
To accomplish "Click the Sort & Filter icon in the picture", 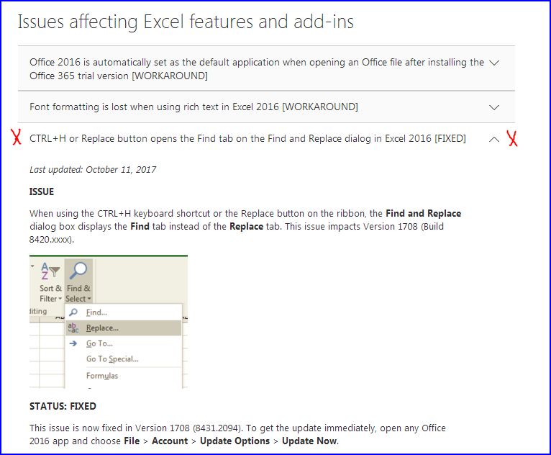I will pos(50,271).
